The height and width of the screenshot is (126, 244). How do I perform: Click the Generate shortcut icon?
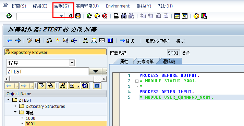point(185,16)
